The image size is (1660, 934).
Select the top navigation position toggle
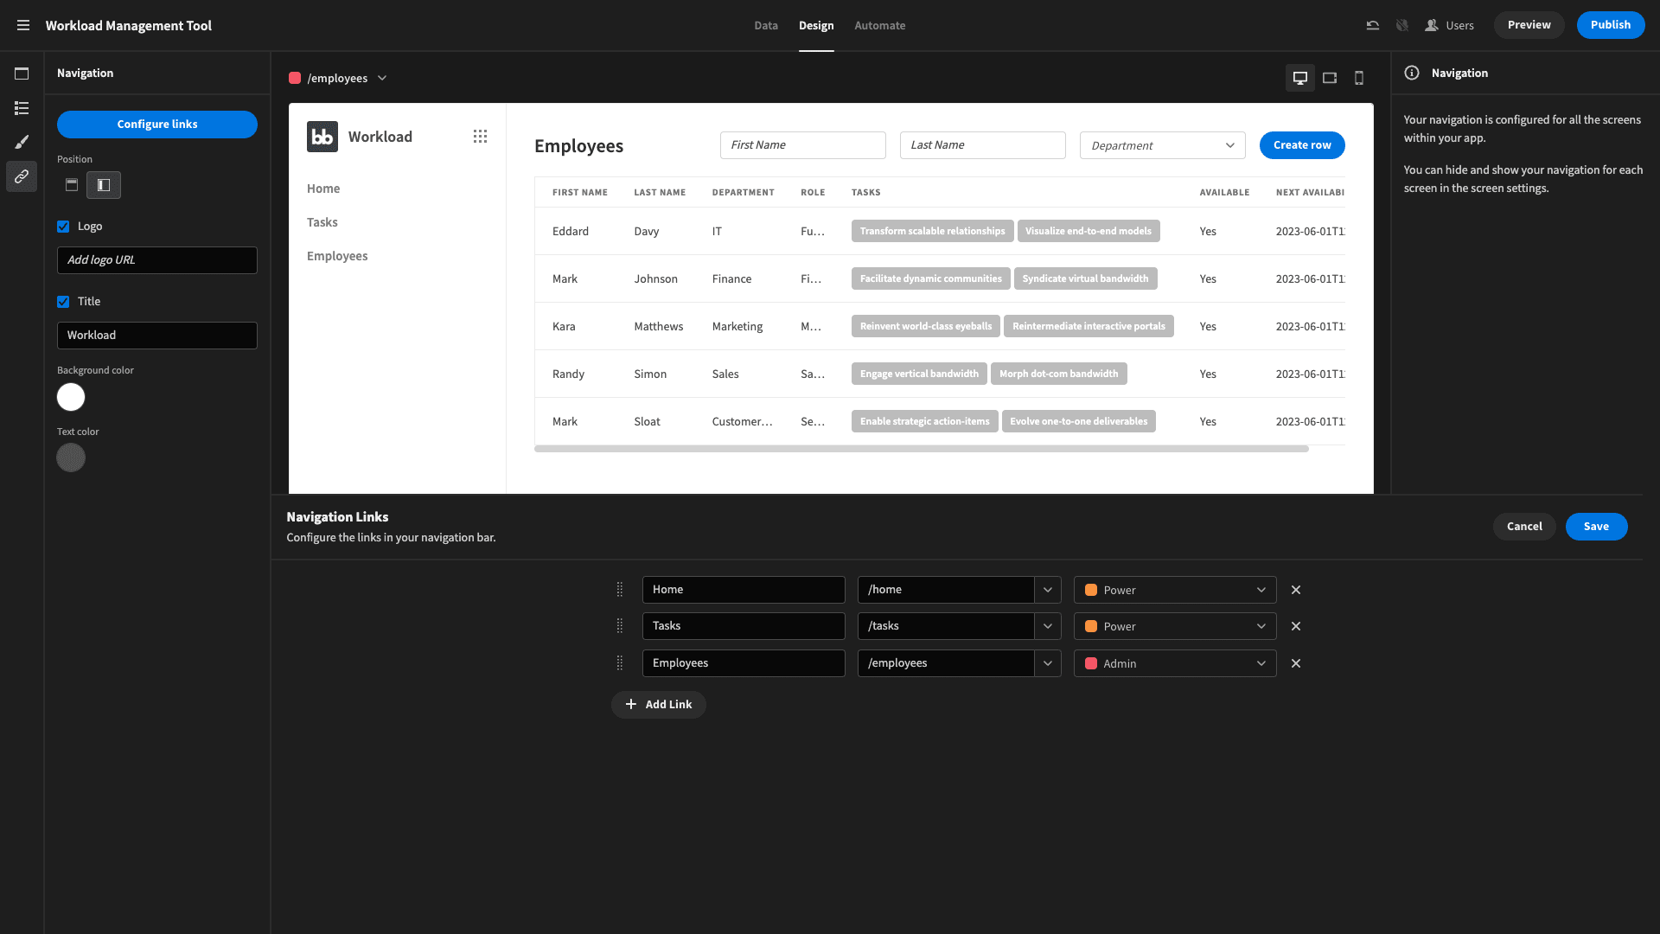tap(72, 185)
